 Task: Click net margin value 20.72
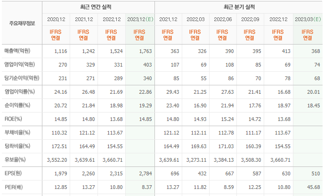tap(61, 106)
